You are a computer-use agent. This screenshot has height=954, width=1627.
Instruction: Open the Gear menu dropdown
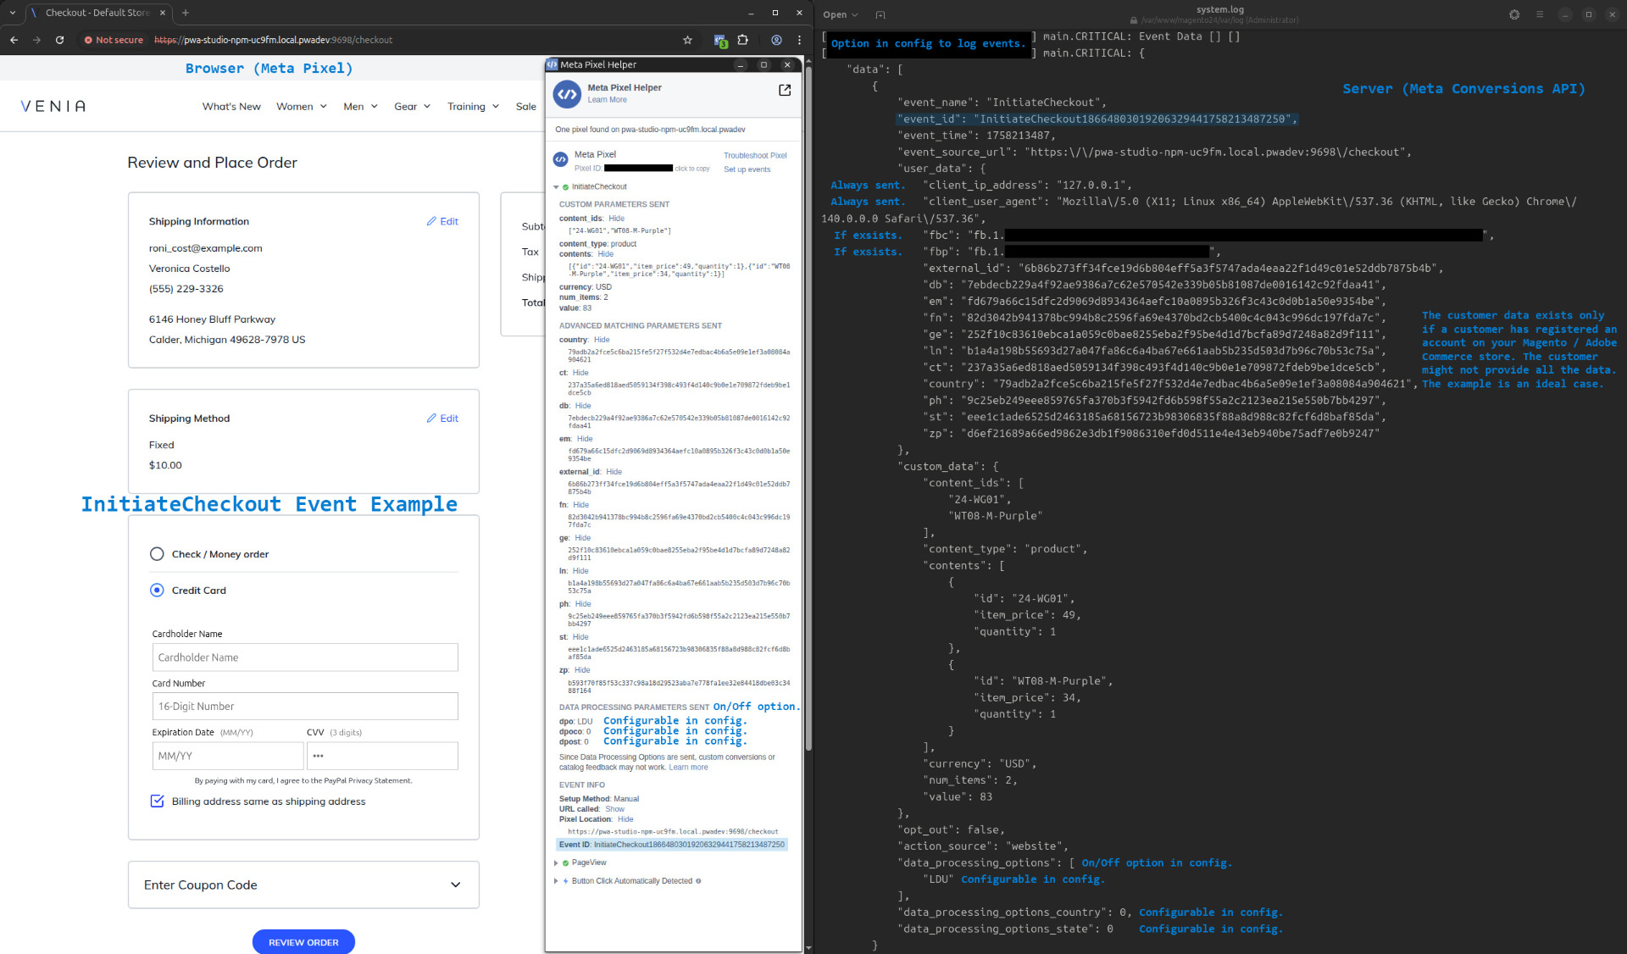(x=413, y=107)
